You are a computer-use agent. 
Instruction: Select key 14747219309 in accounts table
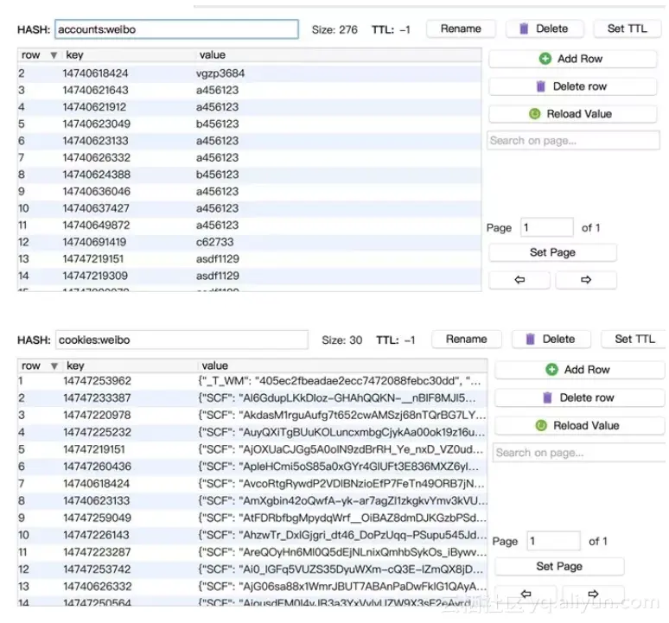coord(95,276)
